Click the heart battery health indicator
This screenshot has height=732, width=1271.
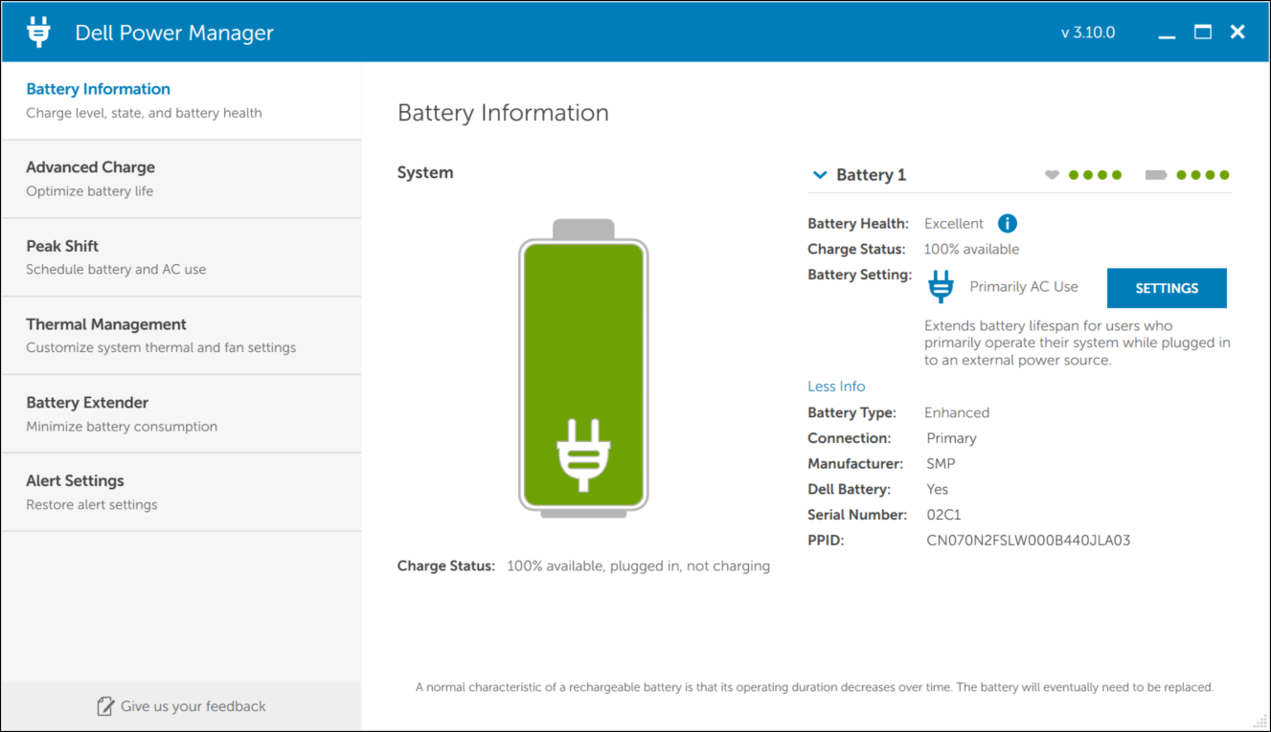1052,175
